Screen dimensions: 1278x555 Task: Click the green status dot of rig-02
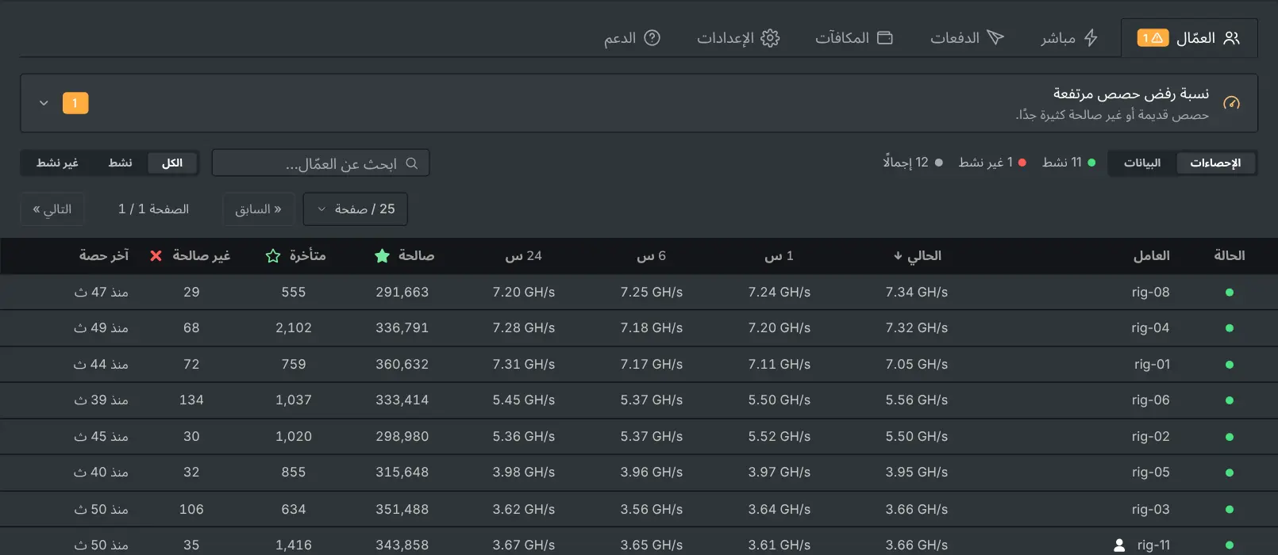pos(1230,437)
